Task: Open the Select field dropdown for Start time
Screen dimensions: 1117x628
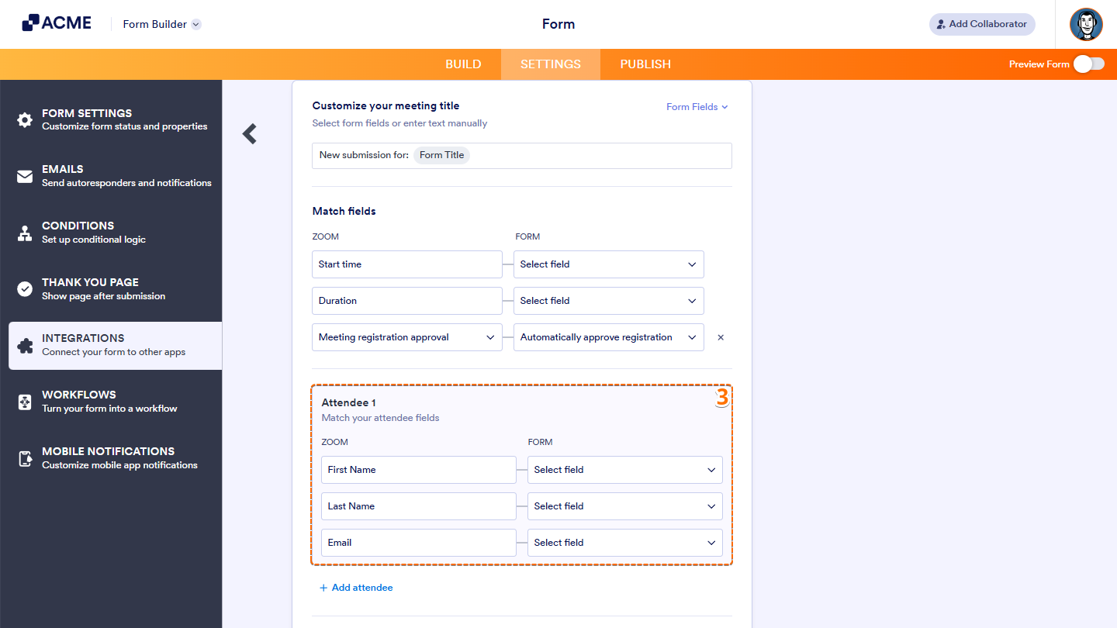Action: pos(608,264)
